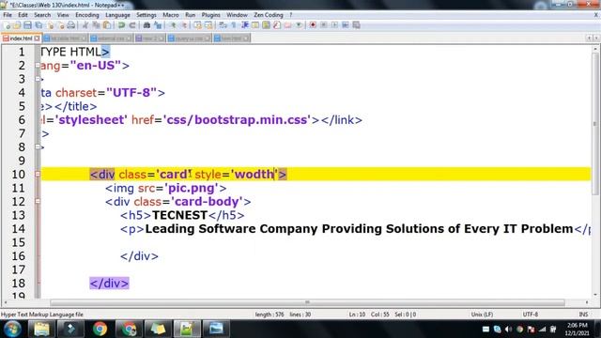Close the index.html tab with its X

click(37, 38)
